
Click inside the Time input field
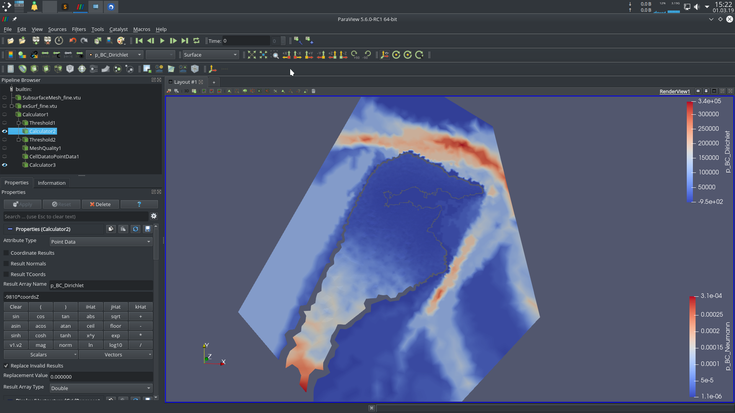pyautogui.click(x=245, y=41)
